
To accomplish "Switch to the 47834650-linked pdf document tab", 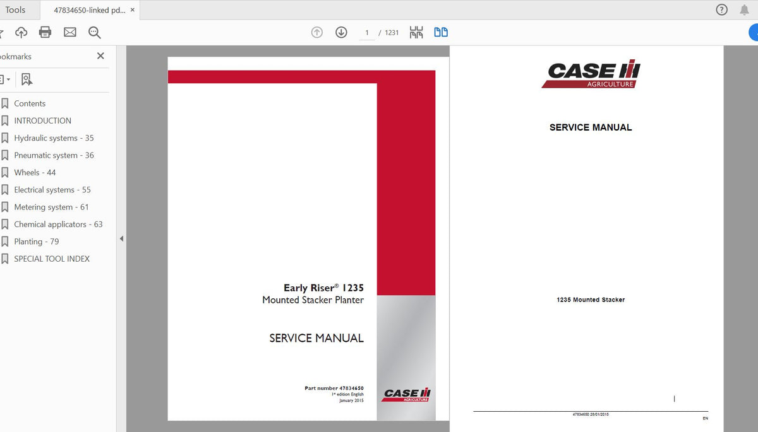I will tap(89, 10).
